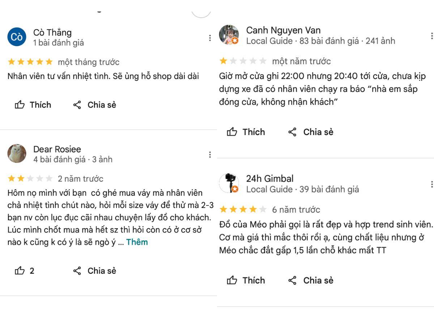Click share icon under 24h Gimbal's review

click(x=292, y=281)
